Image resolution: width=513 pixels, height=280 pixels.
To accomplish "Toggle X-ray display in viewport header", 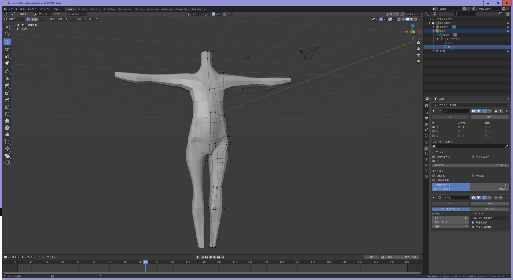I will (398, 19).
